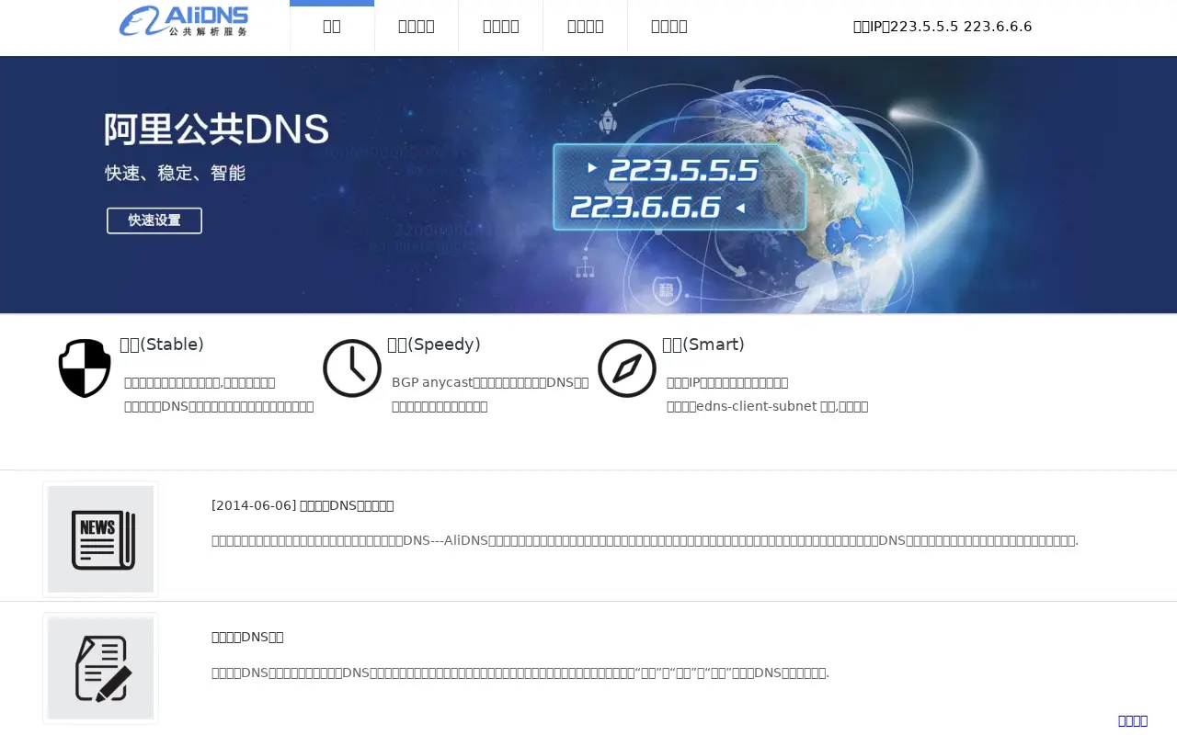Click the 阿里公共DNS banner title
This screenshot has width=1177, height=735.
coord(216,130)
